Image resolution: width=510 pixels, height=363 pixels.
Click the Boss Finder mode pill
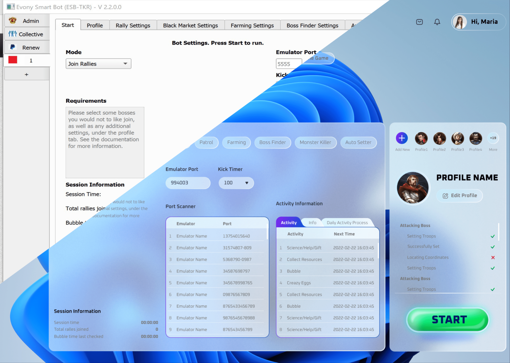pos(273,142)
